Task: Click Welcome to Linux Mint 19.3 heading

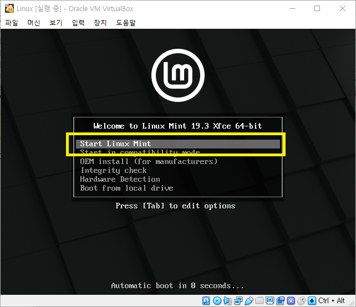Action: tap(177, 126)
